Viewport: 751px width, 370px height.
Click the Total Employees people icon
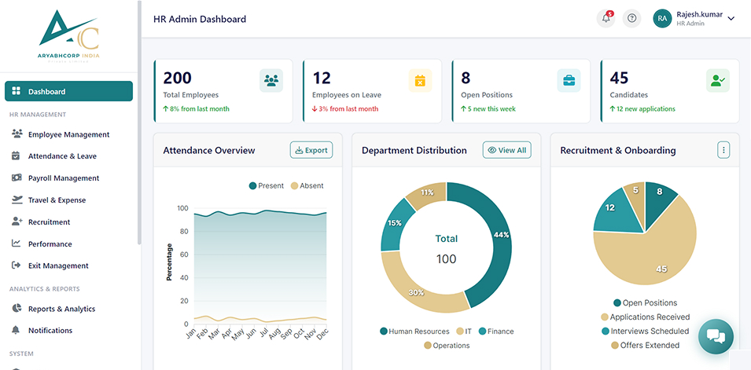(271, 80)
